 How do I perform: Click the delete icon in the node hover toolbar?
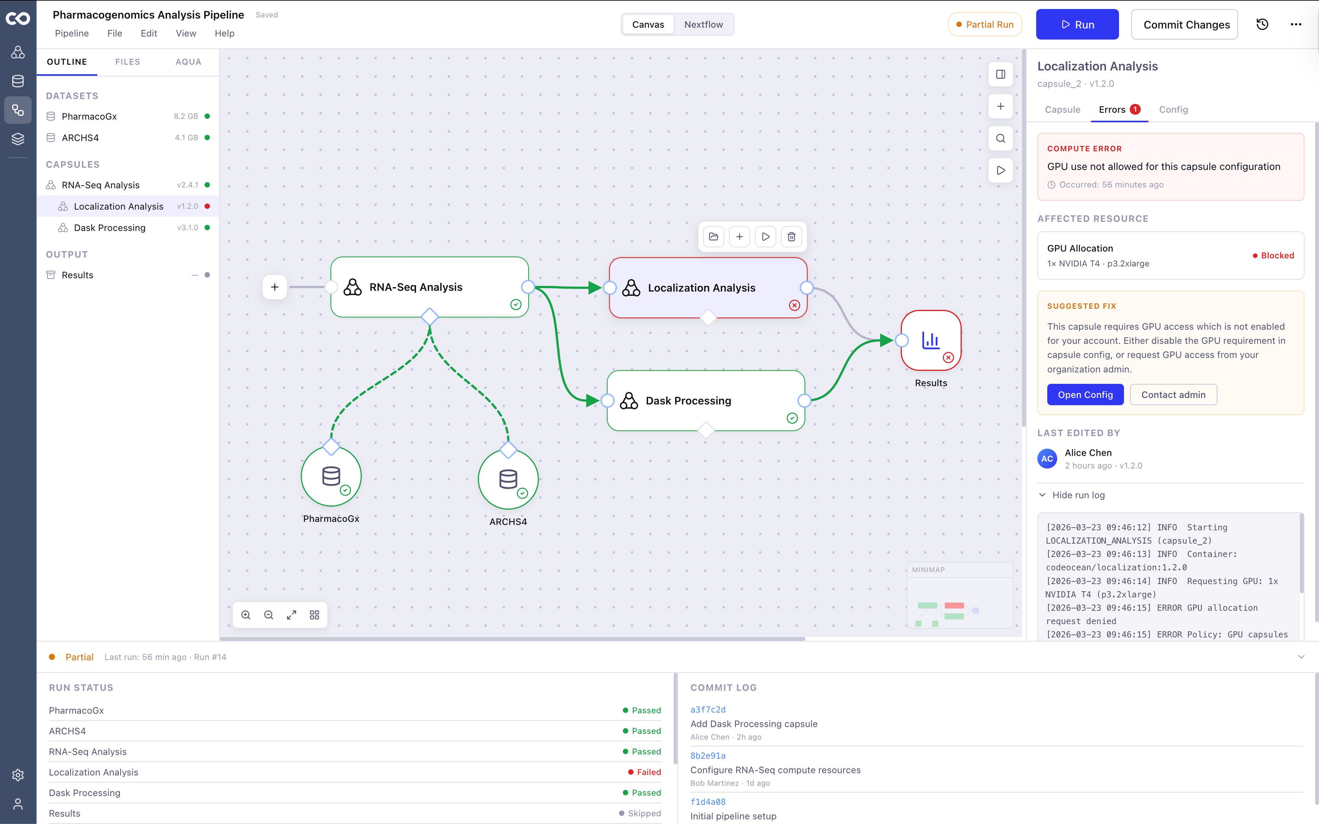pyautogui.click(x=792, y=236)
